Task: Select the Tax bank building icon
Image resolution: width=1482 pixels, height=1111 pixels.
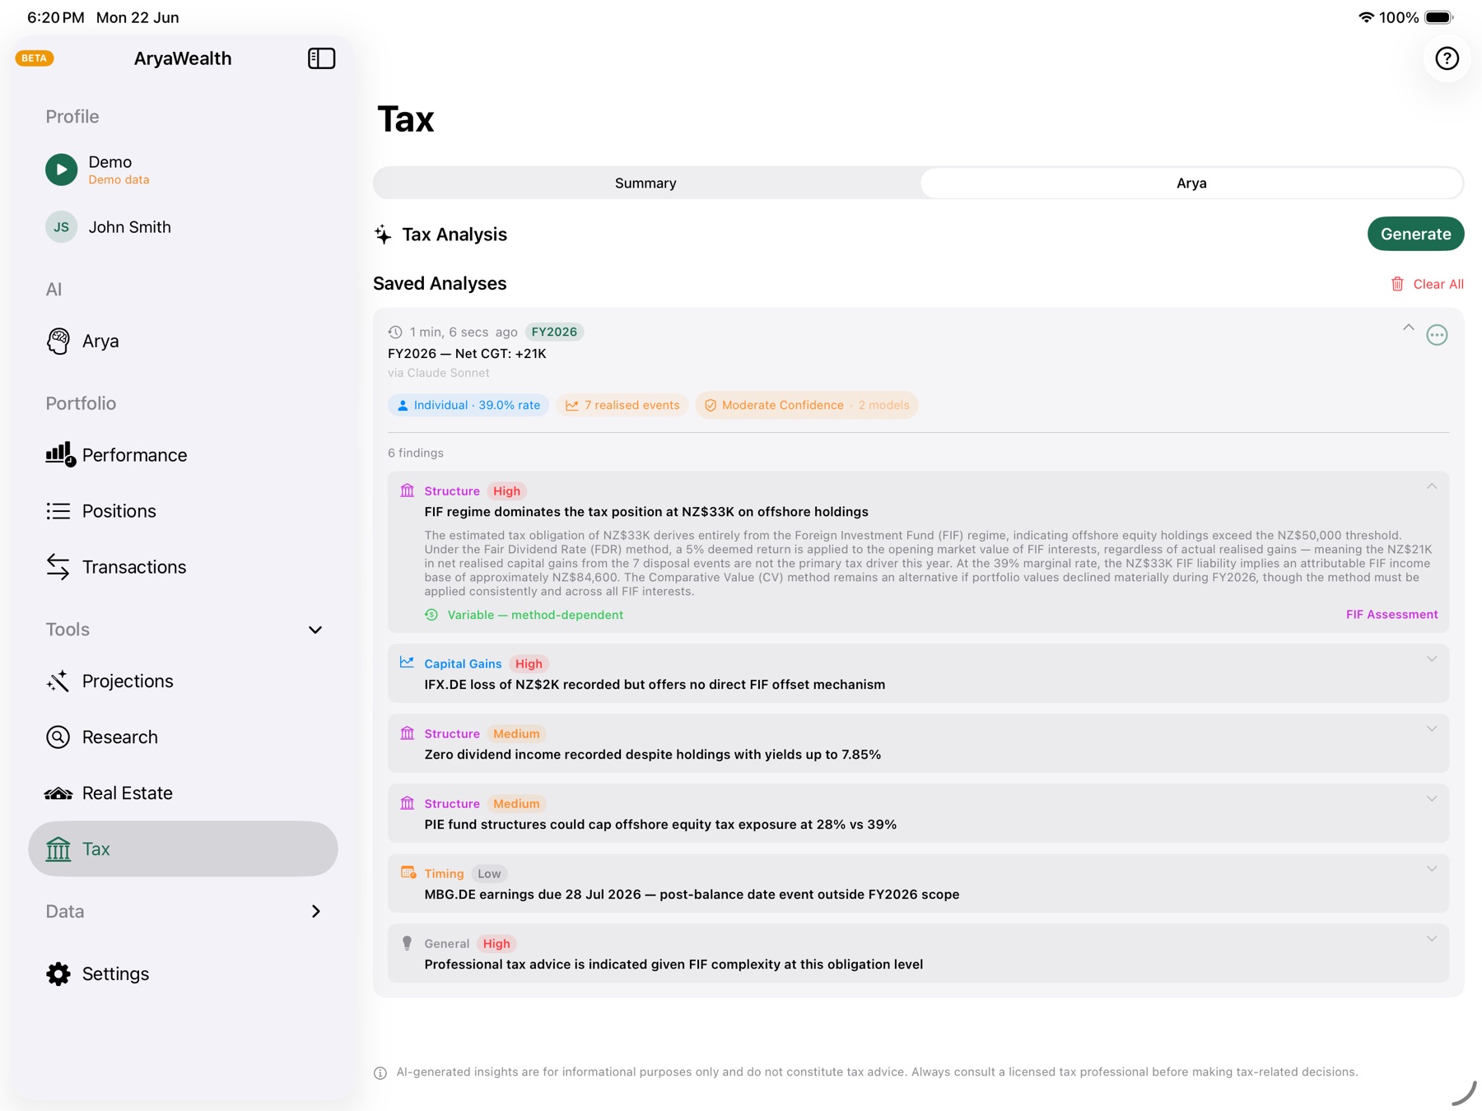Action: [58, 848]
